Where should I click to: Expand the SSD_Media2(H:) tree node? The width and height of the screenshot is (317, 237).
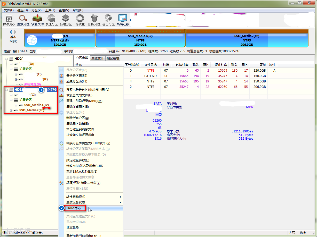point(11,110)
